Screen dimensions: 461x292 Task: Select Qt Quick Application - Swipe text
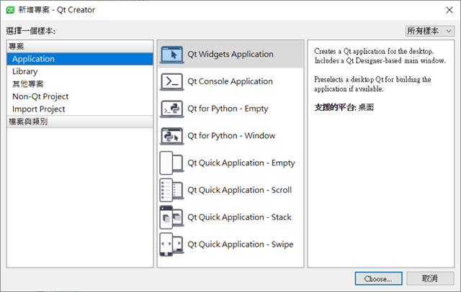240,245
